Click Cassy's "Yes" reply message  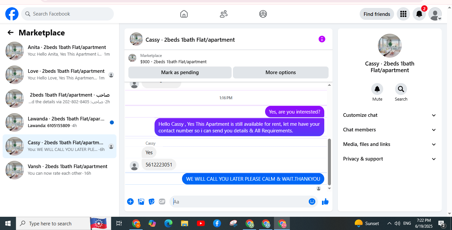pyautogui.click(x=149, y=153)
